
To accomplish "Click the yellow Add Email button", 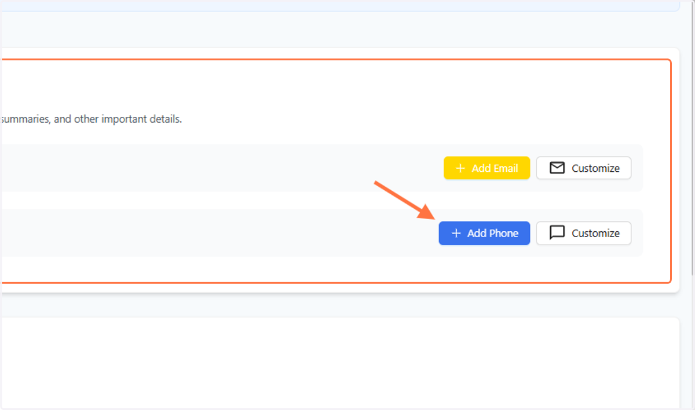I will pos(487,168).
